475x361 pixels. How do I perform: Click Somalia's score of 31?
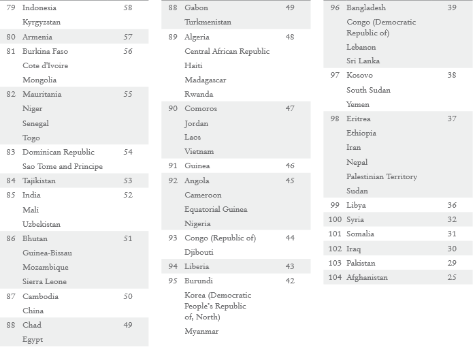pos(452,234)
